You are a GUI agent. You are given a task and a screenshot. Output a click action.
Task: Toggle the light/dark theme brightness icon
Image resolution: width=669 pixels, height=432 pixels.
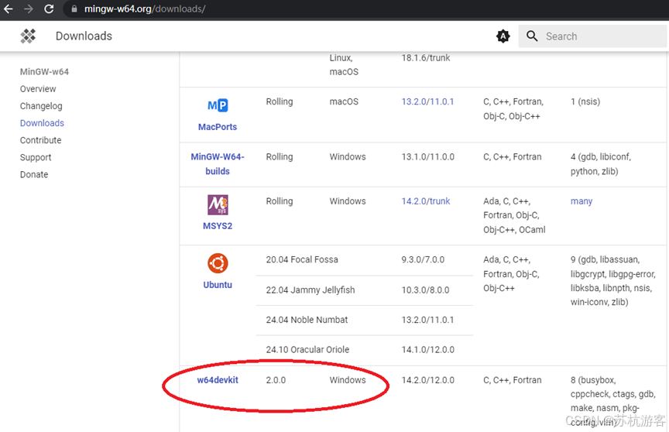click(503, 36)
